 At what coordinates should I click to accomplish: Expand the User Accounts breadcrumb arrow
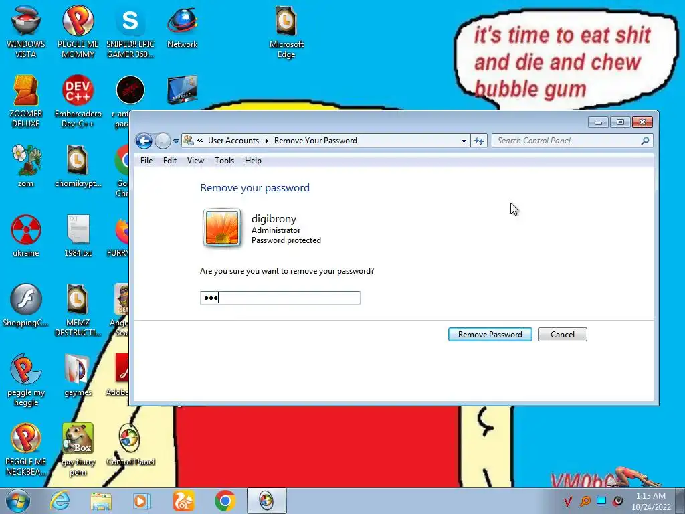click(266, 141)
